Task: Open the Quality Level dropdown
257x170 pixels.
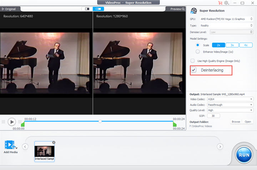Action: (x=230, y=110)
